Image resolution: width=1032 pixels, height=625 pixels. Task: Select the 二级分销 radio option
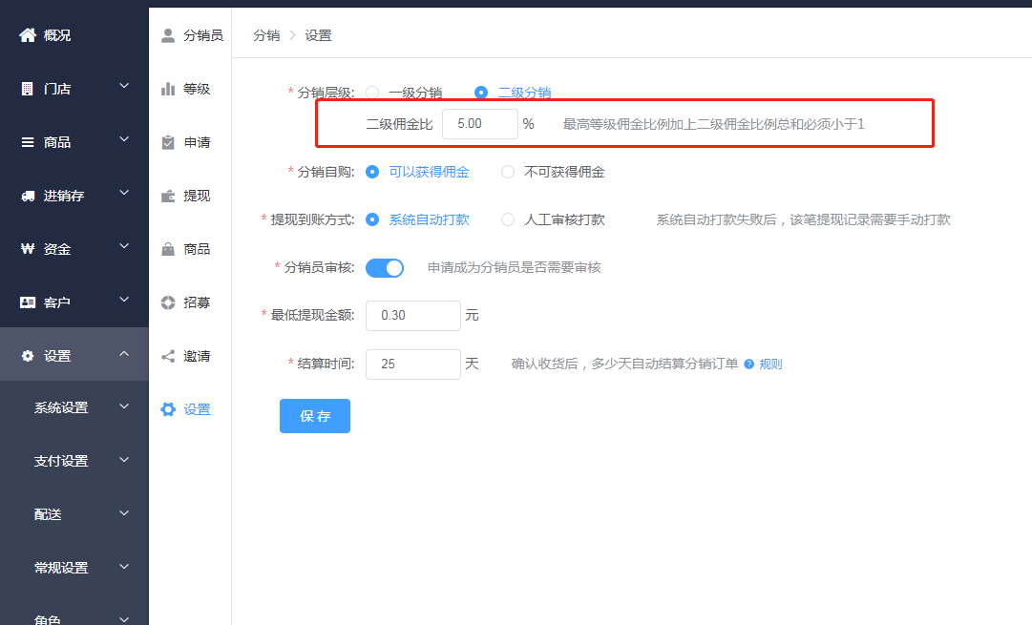tap(481, 93)
